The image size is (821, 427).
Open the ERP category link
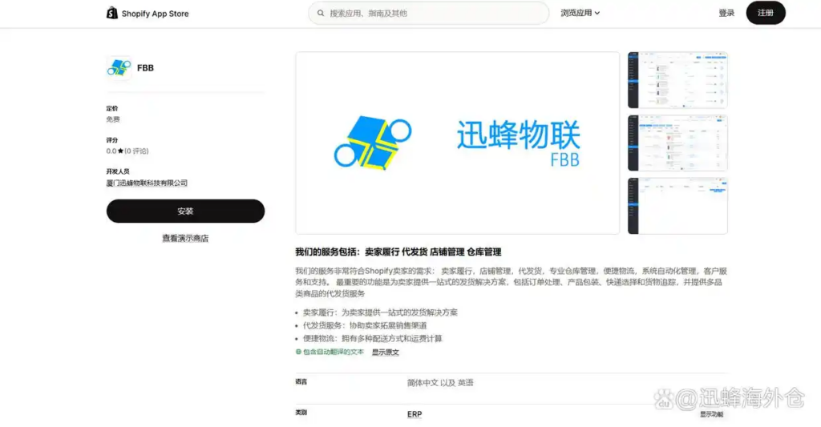[x=415, y=414]
